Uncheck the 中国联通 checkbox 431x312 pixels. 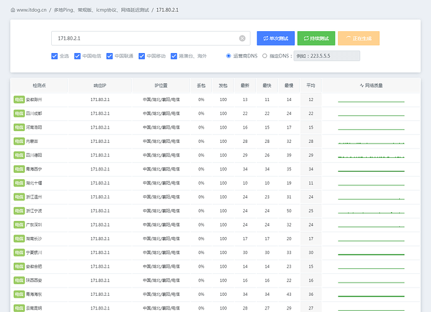pyautogui.click(x=110, y=56)
